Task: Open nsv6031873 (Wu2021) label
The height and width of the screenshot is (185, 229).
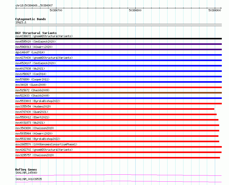Action: pos(30,123)
